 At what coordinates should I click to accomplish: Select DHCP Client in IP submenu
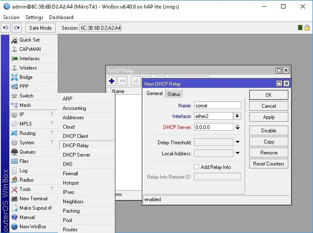tap(87, 136)
